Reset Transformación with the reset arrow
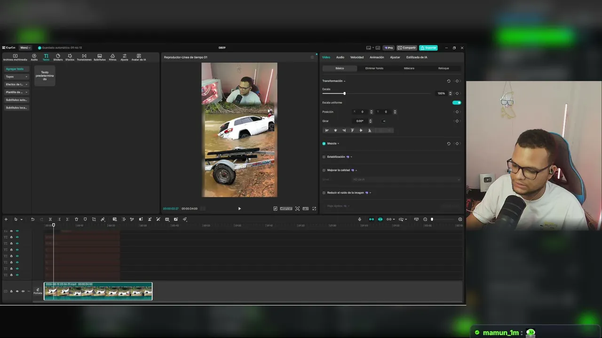The height and width of the screenshot is (338, 602). point(449,81)
